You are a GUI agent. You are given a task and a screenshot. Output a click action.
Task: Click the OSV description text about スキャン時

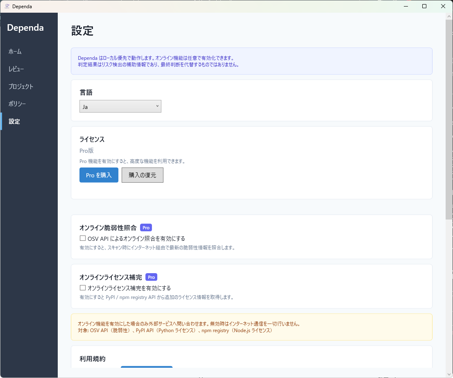(157, 247)
